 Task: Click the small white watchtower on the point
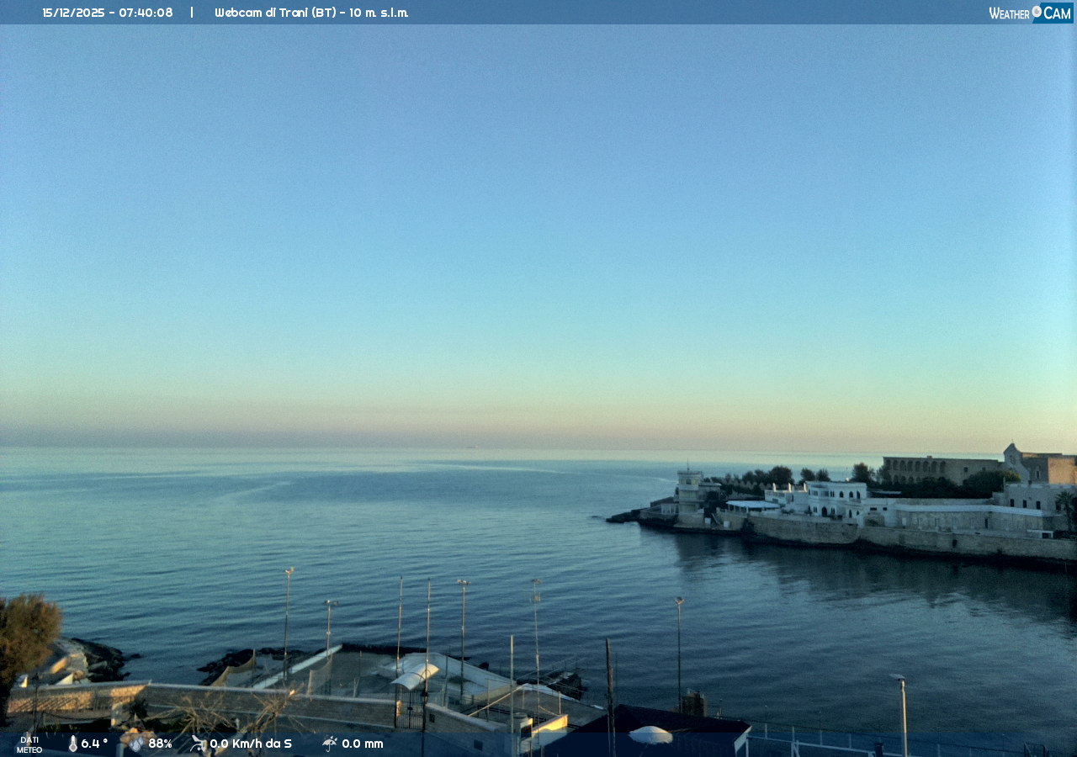tap(690, 496)
